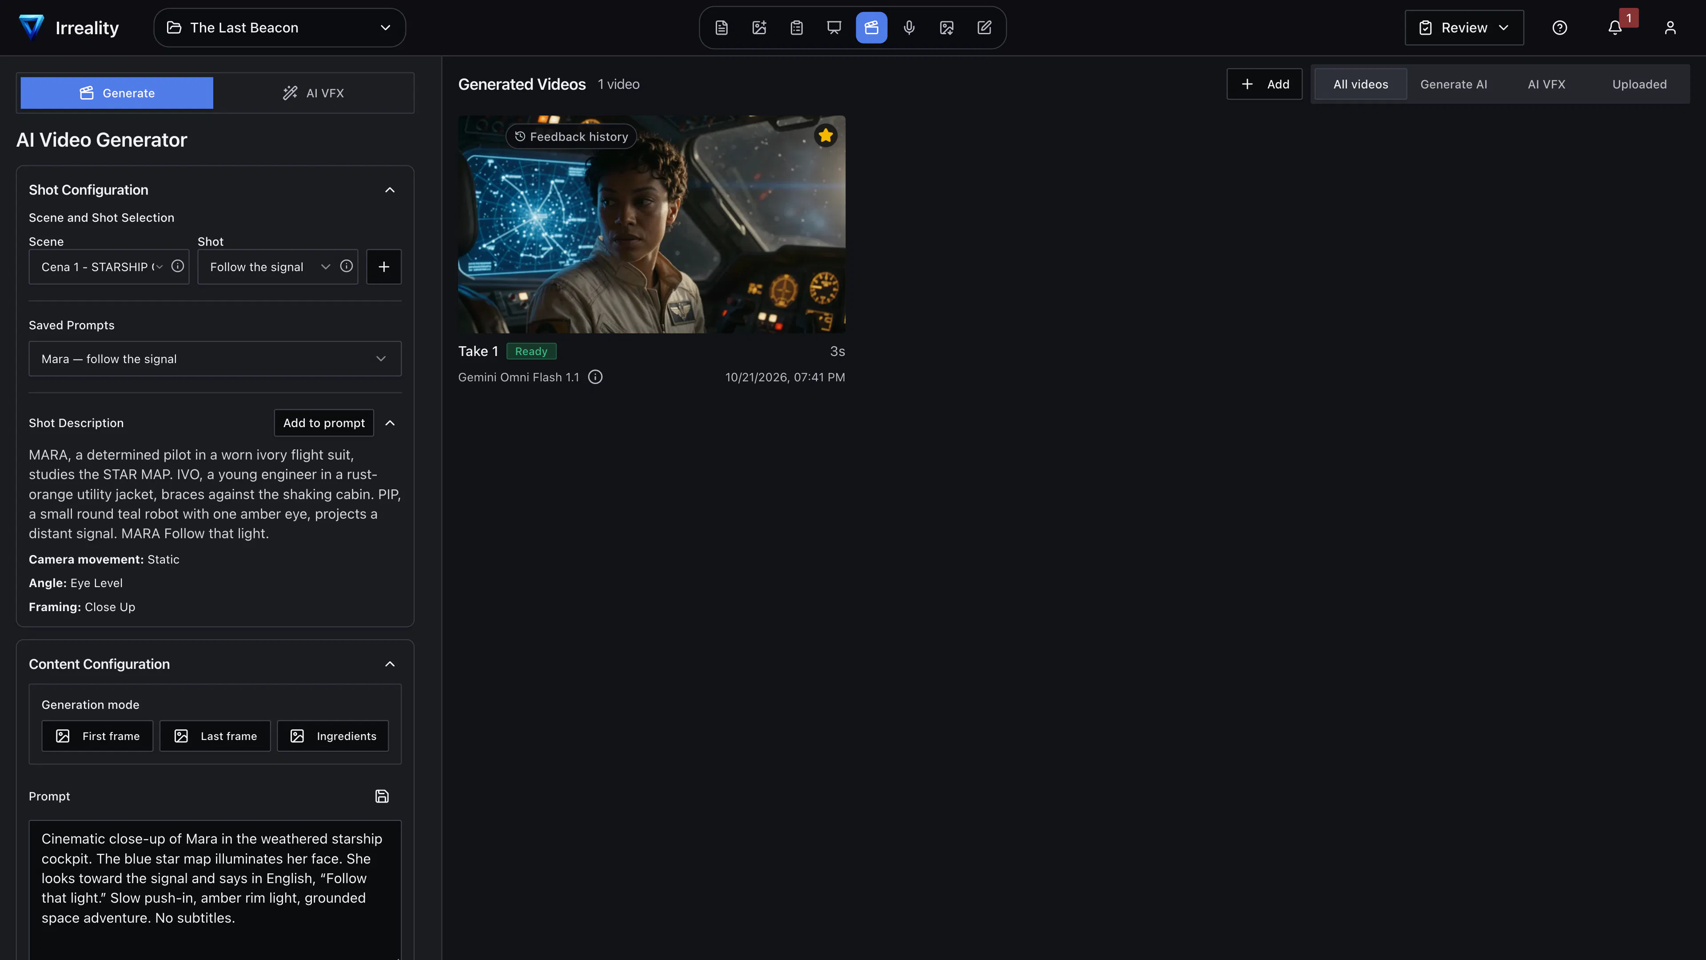Open the image download icon in toolbar

[x=946, y=28]
